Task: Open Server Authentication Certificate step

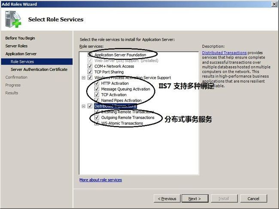Action: click(39, 69)
